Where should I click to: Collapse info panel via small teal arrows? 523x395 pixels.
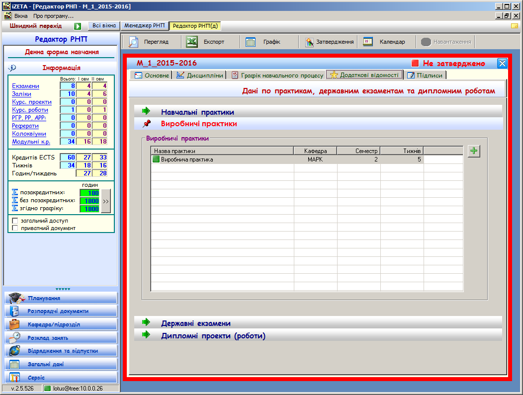pyautogui.click(x=63, y=289)
